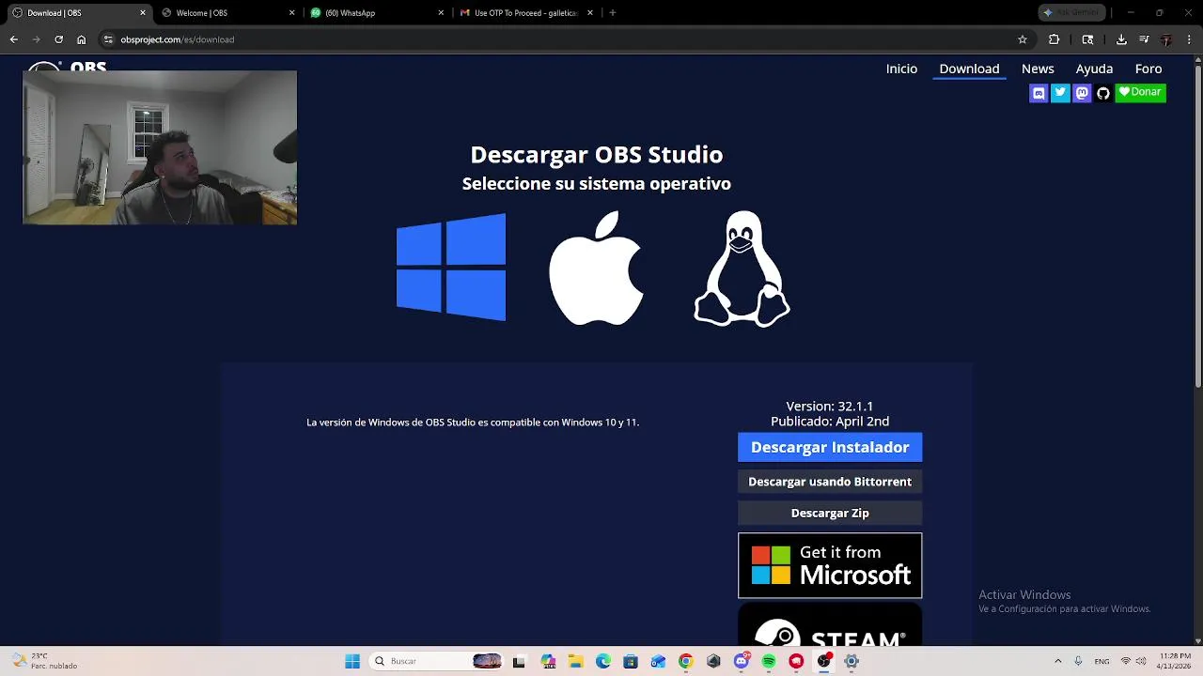This screenshot has height=676, width=1203.
Task: Open the OBS GitHub icon link
Action: pos(1103,92)
